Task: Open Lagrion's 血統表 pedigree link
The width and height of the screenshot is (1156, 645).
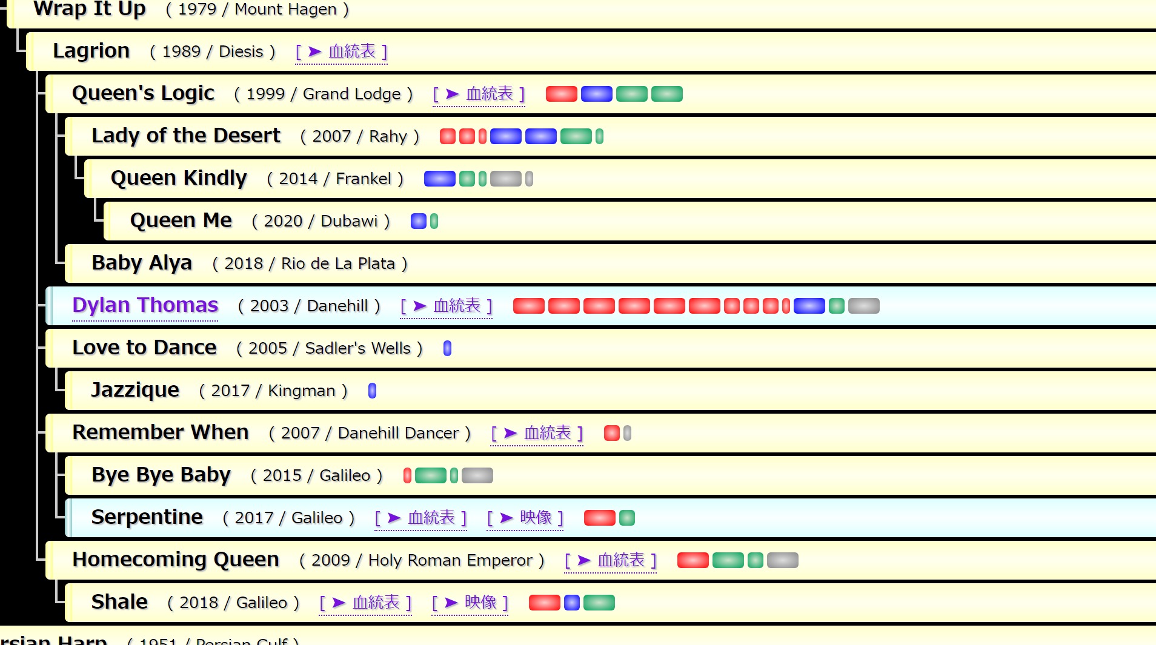Action: click(x=342, y=52)
